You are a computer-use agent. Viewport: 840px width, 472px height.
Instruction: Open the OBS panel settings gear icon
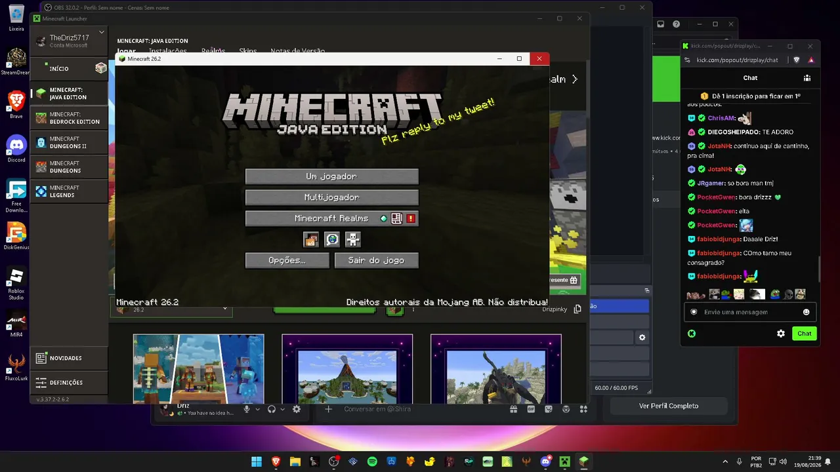642,338
